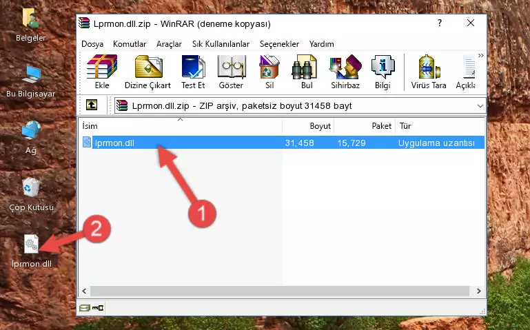This screenshot has width=530, height=330.
Task: Sort list by Boyut column
Action: tap(308, 125)
